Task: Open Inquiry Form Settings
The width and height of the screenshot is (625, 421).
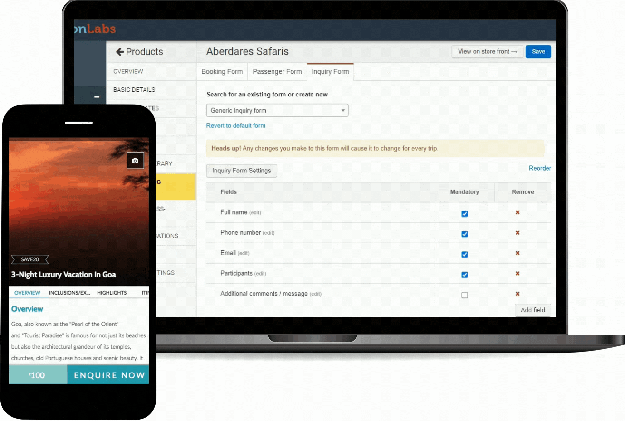Action: click(x=241, y=171)
